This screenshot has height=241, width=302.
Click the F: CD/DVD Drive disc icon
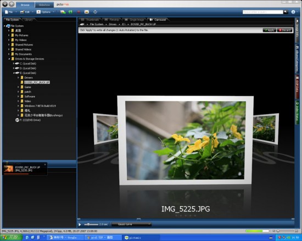click(x=17, y=120)
